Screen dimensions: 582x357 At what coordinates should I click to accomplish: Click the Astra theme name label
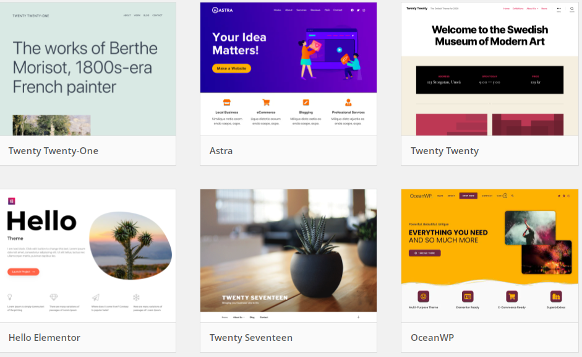coord(221,151)
